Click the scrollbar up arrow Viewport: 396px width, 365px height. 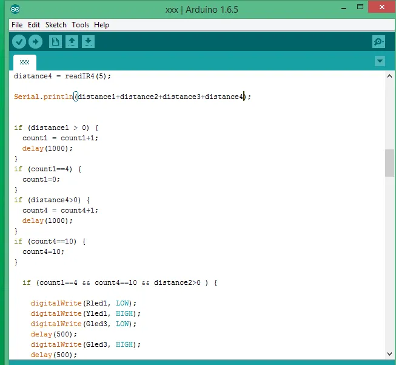(x=389, y=76)
